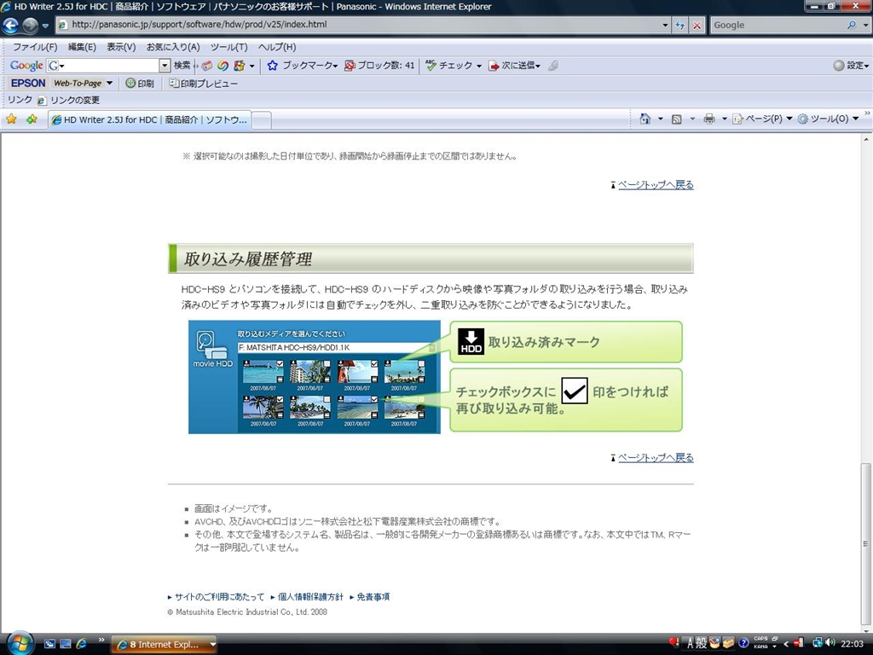Click the Internet Explorer quick launch icon
This screenshot has width=873, height=655.
[81, 645]
